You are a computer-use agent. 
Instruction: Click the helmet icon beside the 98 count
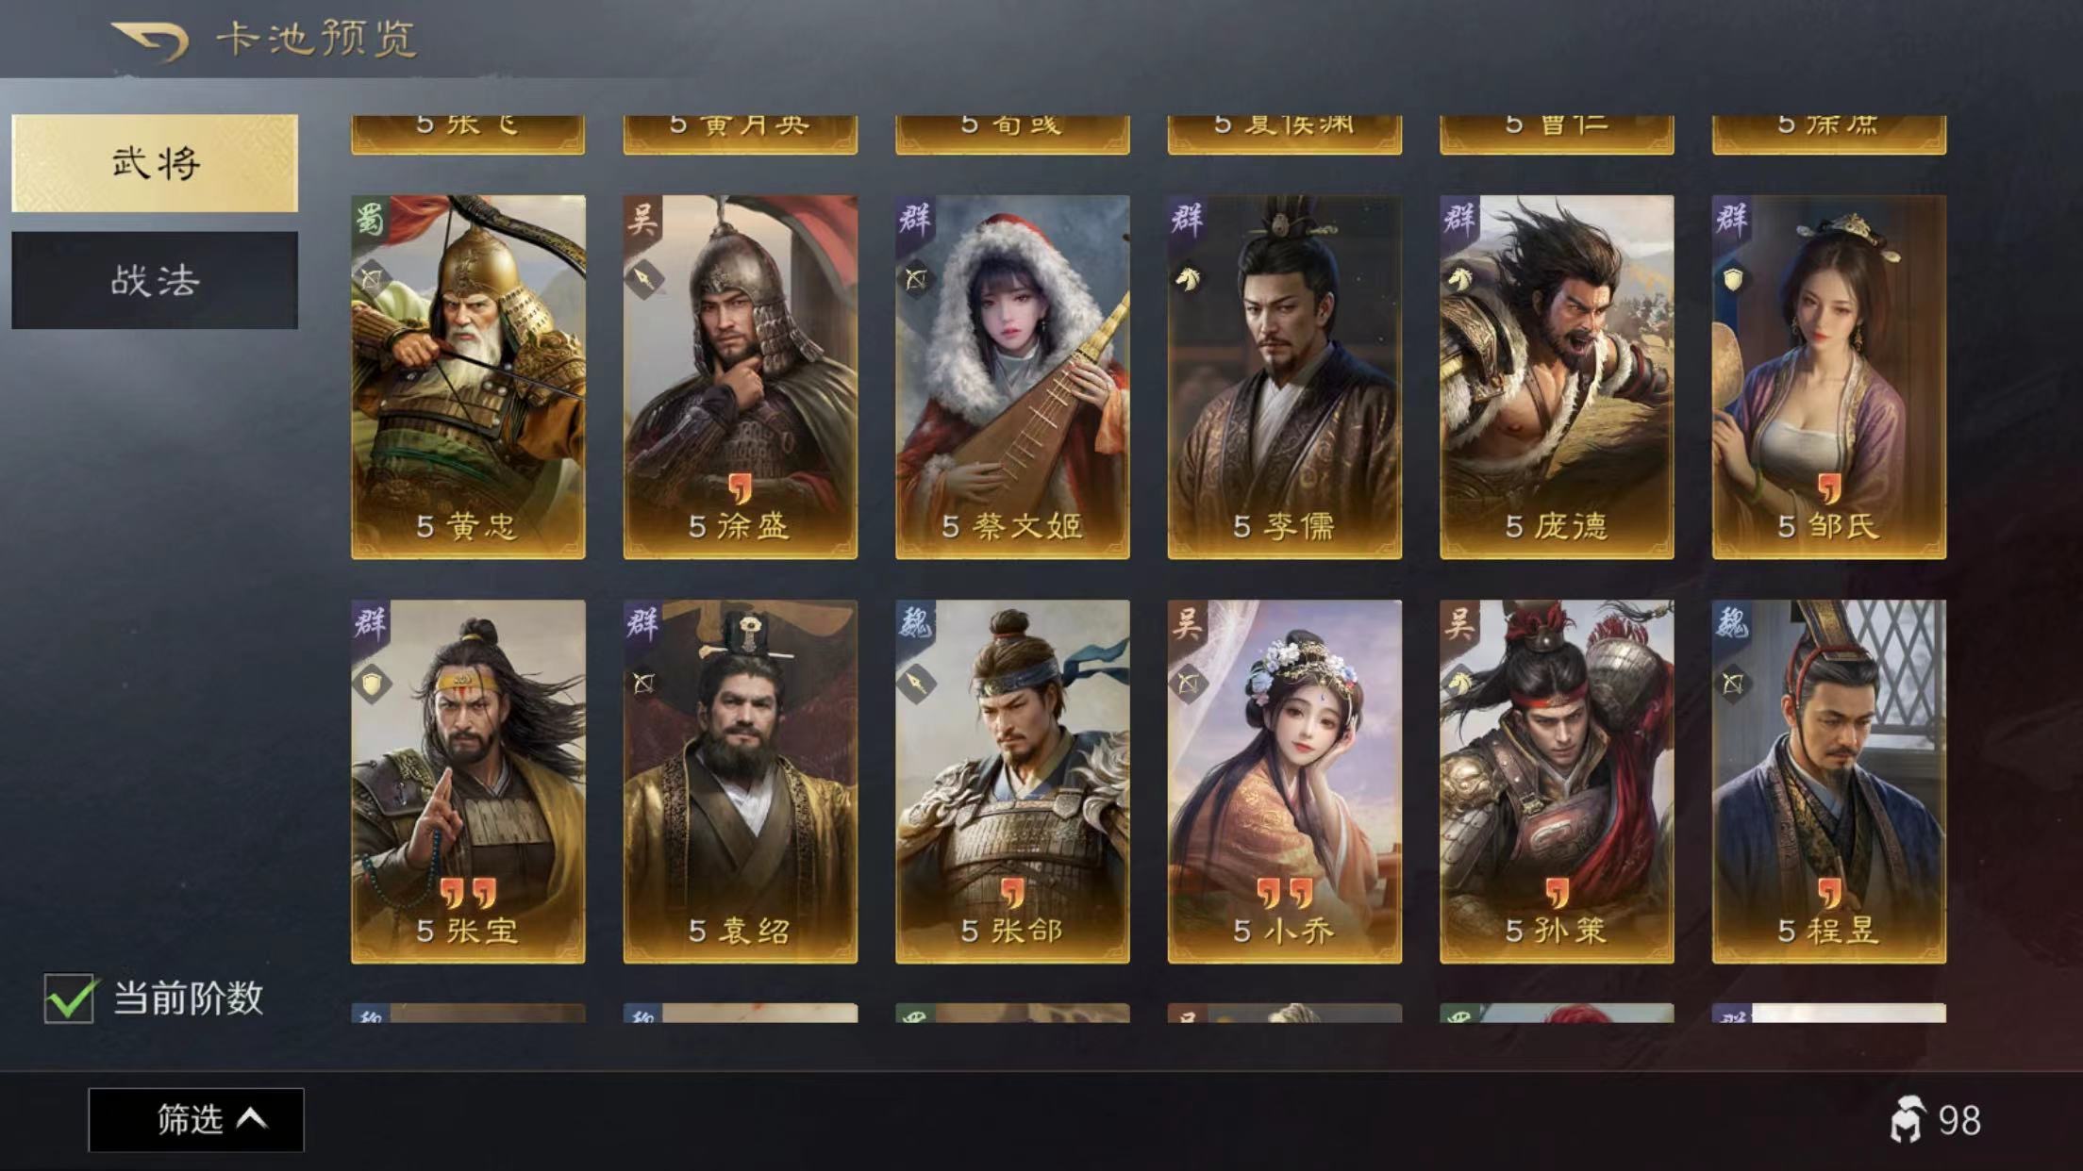tap(1907, 1120)
